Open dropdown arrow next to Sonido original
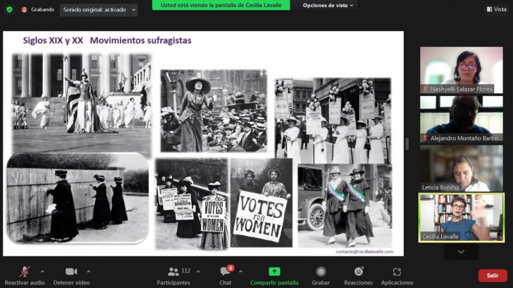Viewport: 513px width, 288px height. 134,10
